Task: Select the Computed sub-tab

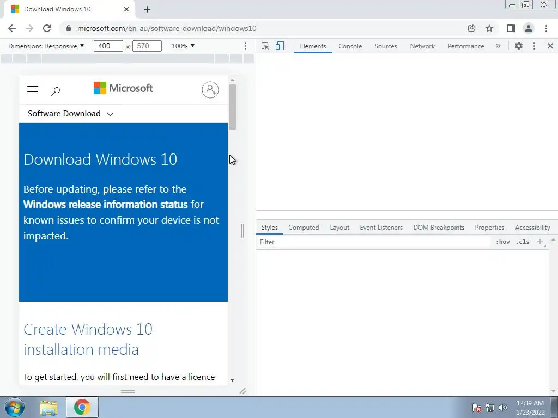Action: tap(304, 228)
